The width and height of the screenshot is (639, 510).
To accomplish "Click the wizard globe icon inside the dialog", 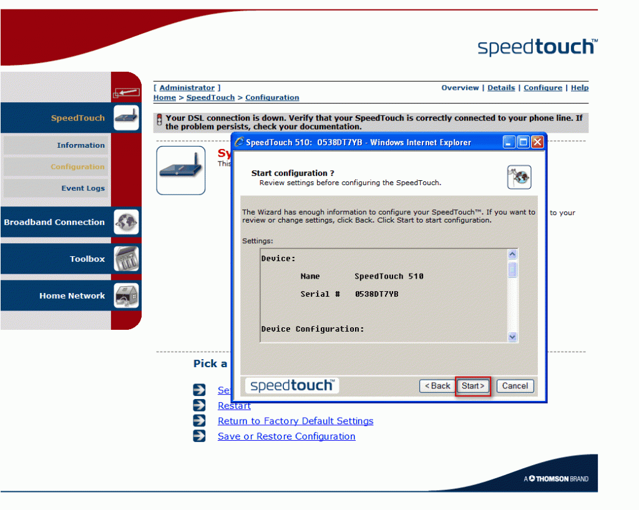I will click(519, 177).
